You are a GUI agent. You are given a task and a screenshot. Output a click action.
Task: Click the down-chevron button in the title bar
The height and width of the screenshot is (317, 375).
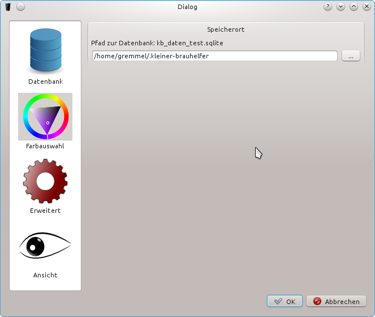click(340, 7)
